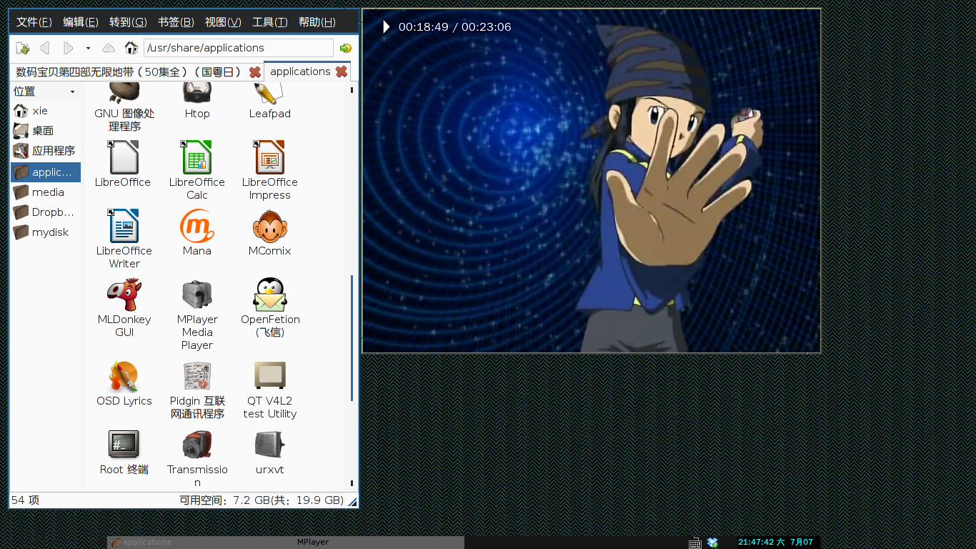
Task: Open the 文件(F) menu
Action: click(34, 22)
